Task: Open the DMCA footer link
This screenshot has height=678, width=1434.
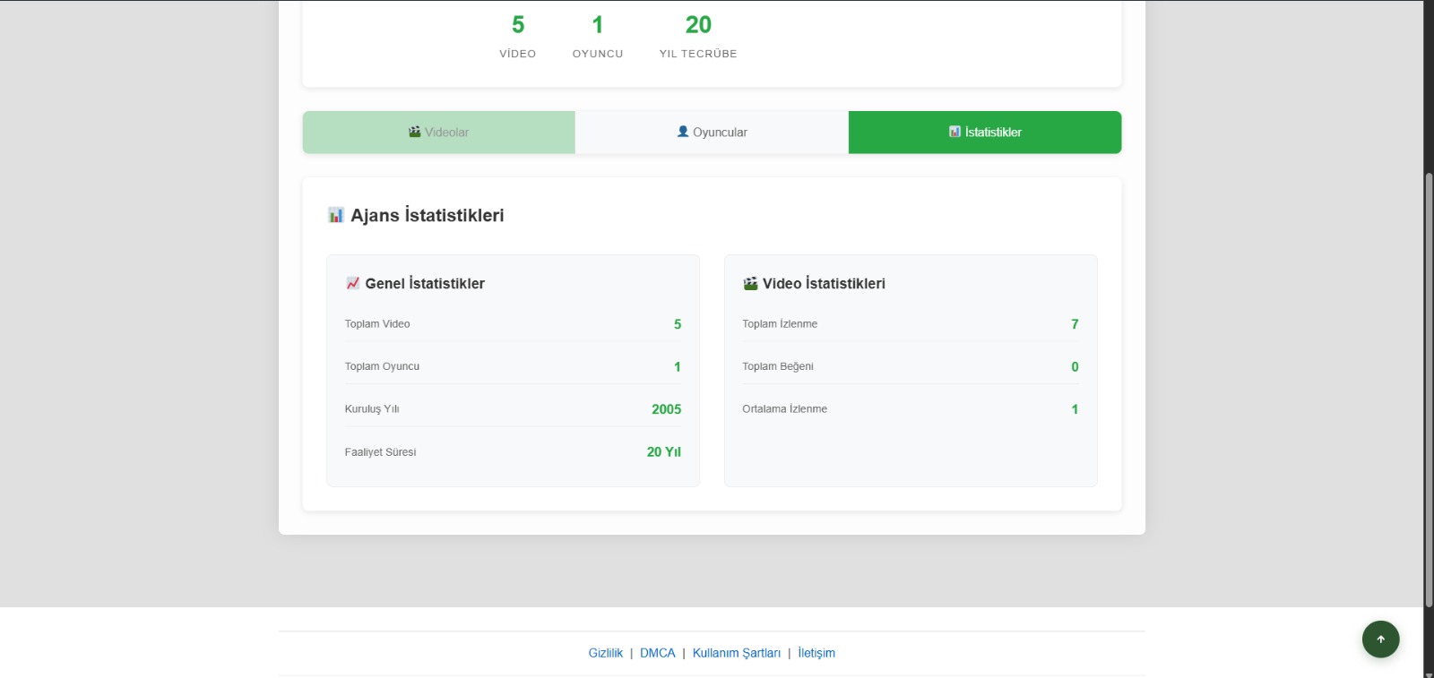Action: (x=657, y=653)
